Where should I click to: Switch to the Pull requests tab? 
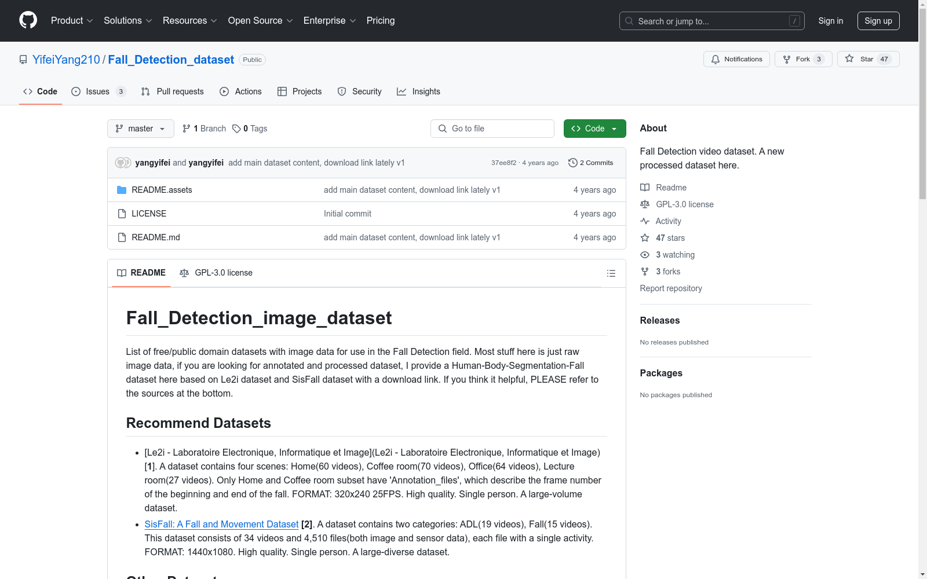pyautogui.click(x=173, y=91)
